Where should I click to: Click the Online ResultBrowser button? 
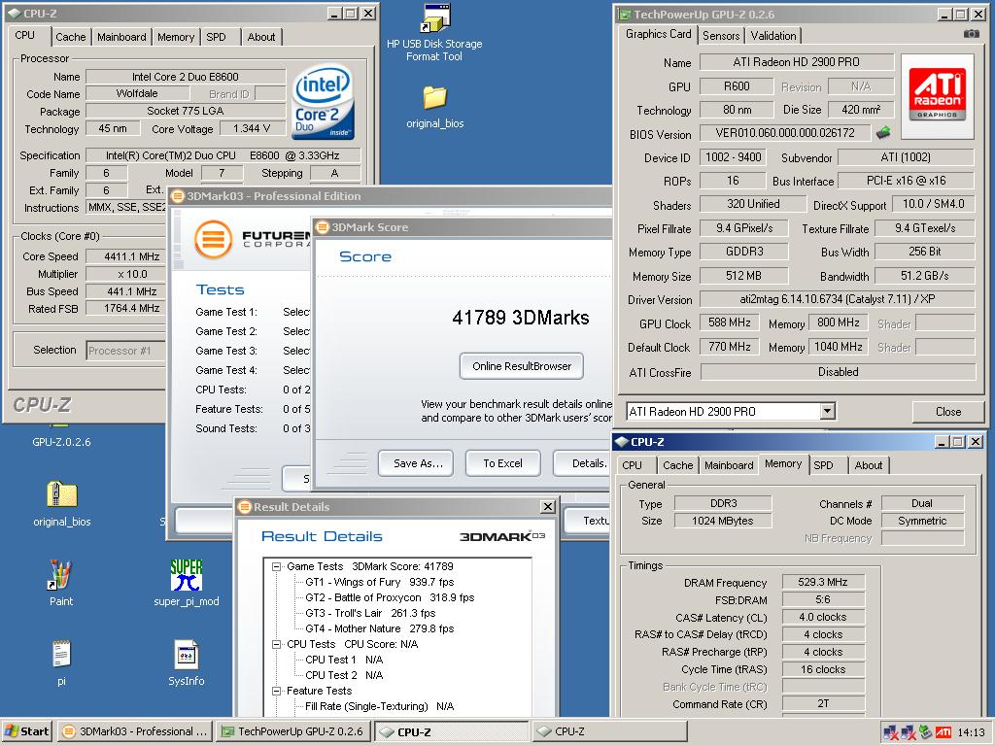[x=522, y=366]
